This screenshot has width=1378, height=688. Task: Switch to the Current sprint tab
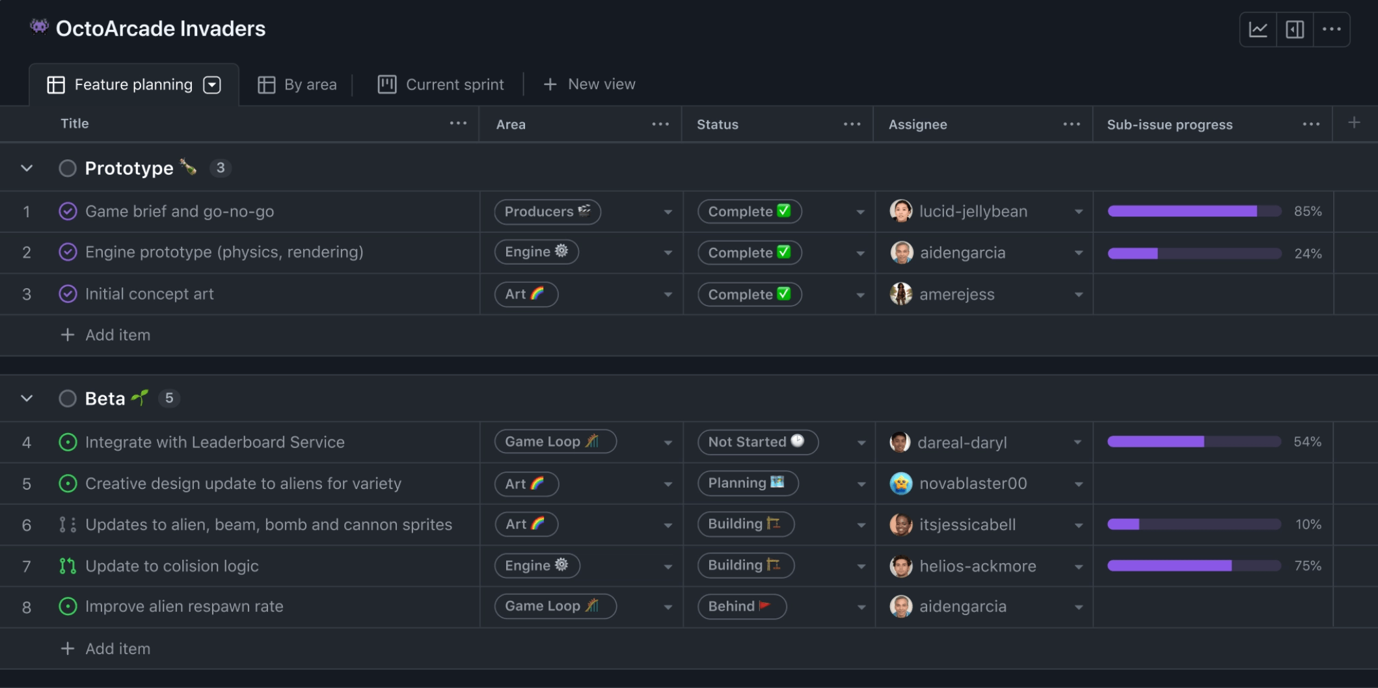tap(441, 85)
